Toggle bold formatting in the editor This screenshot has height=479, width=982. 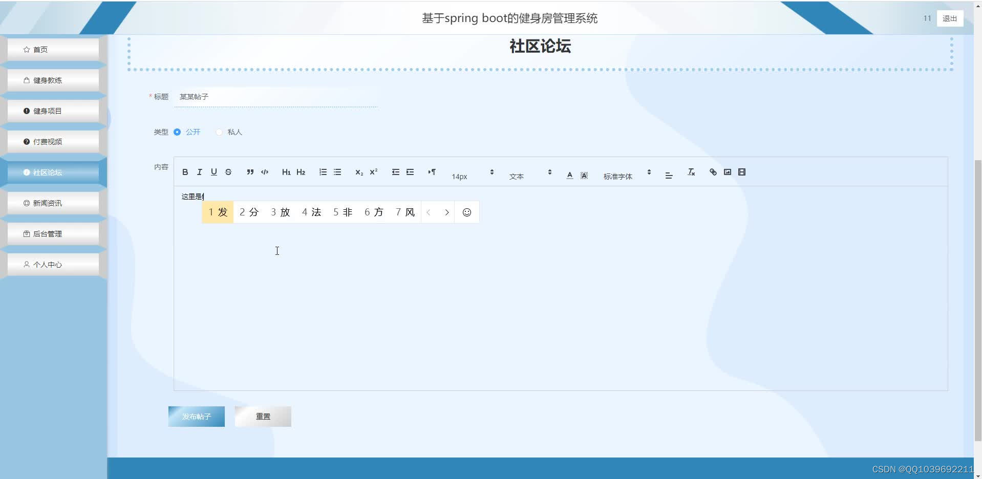tap(185, 172)
